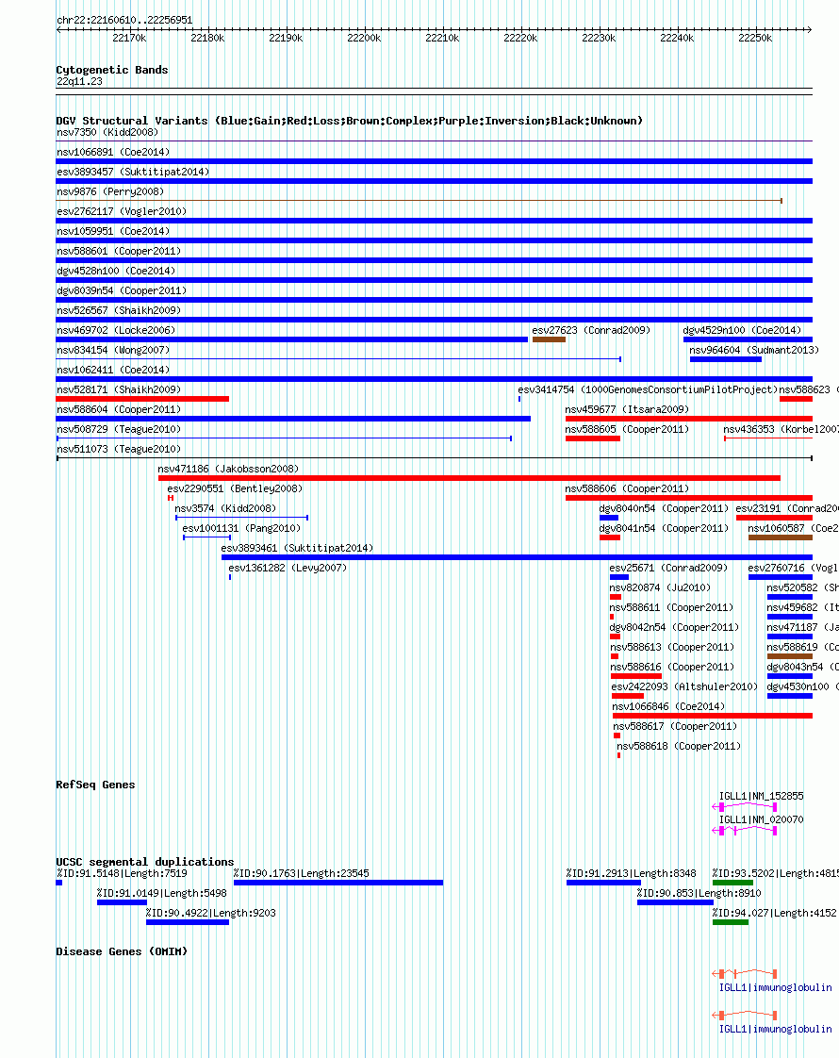Click nsv459677 (Itsara2009) label

(x=627, y=409)
